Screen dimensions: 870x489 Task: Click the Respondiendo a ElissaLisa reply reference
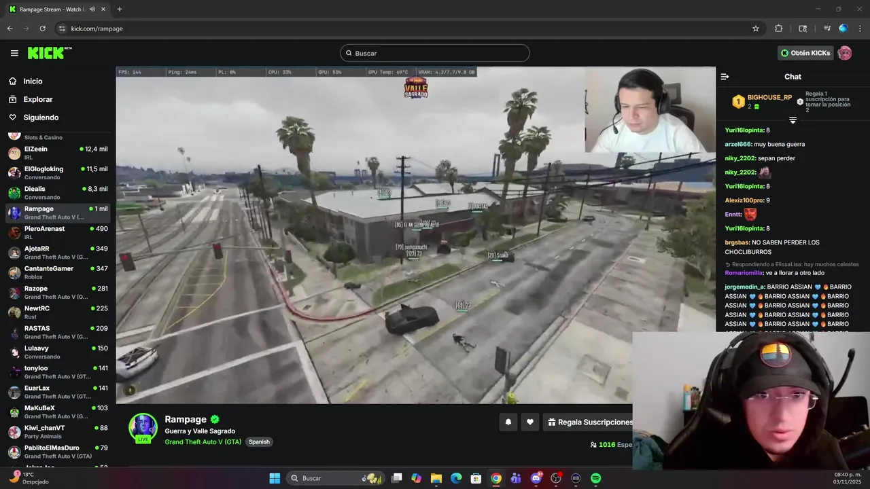pyautogui.click(x=792, y=264)
